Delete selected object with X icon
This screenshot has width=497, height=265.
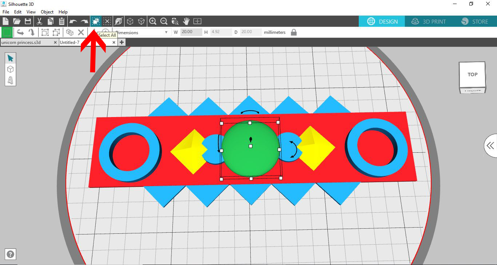81,32
